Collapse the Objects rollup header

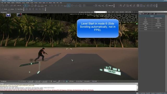click(x=152, y=16)
